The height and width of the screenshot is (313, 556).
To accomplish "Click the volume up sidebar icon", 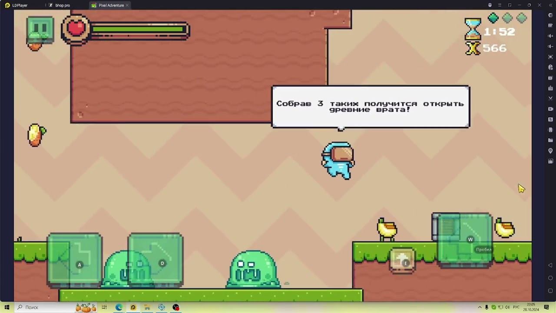I will (x=550, y=36).
